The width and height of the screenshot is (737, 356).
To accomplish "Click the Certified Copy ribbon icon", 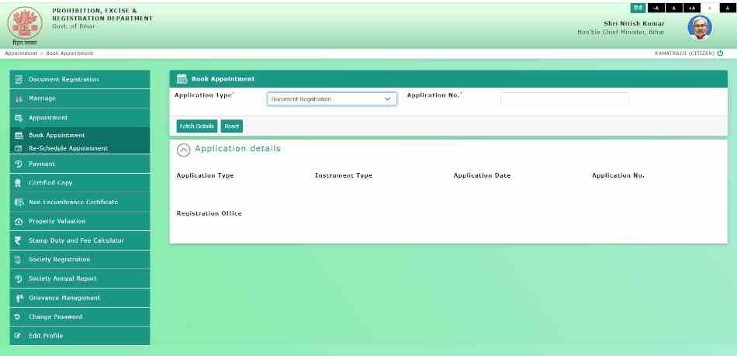I will 19,183.
